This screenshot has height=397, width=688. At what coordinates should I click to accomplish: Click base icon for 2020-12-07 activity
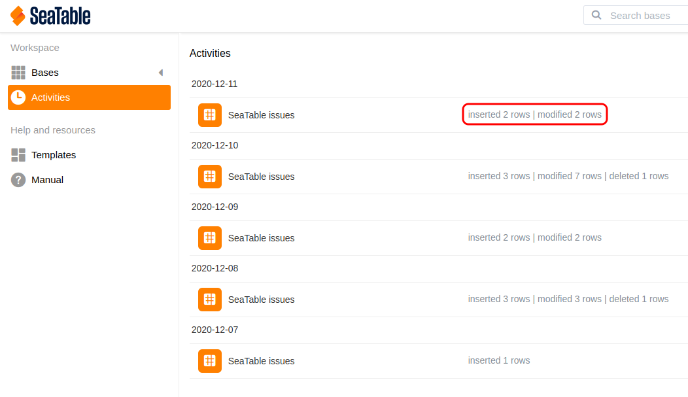click(210, 361)
